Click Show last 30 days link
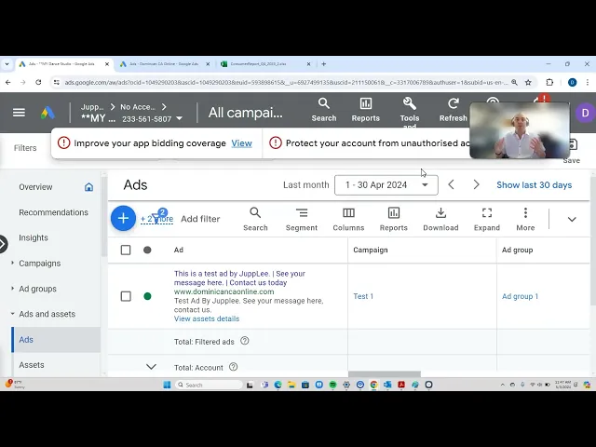This screenshot has width=596, height=447. pyautogui.click(x=534, y=185)
